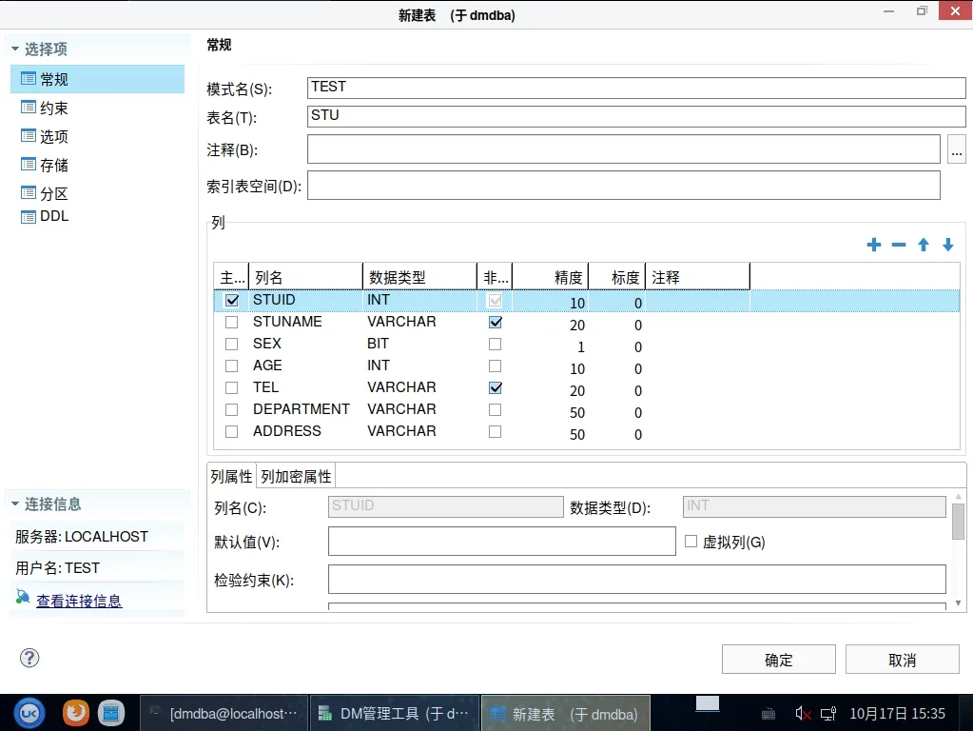Image resolution: width=973 pixels, height=731 pixels.
Task: Click the plus icon to add column
Action: point(873,246)
